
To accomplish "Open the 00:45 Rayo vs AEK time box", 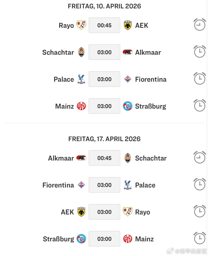I will coord(105,25).
